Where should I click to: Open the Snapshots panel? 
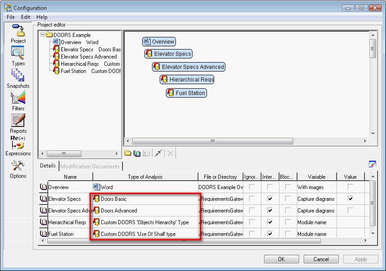pyautogui.click(x=18, y=78)
